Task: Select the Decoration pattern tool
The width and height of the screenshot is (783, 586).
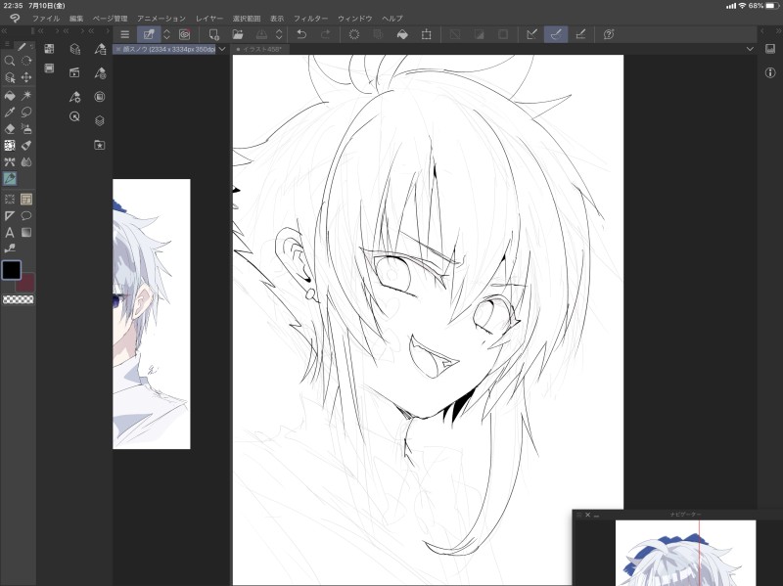Action: (x=10, y=145)
